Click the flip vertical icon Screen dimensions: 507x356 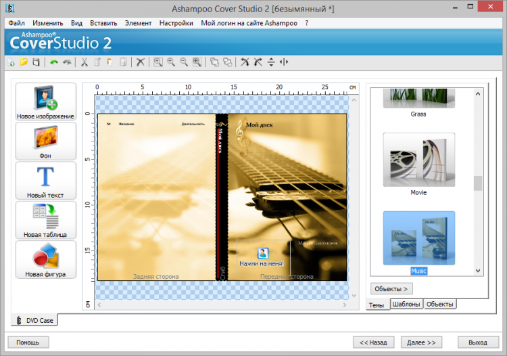coord(271,62)
